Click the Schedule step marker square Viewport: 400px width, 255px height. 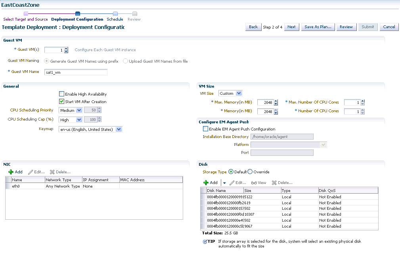pos(115,13)
